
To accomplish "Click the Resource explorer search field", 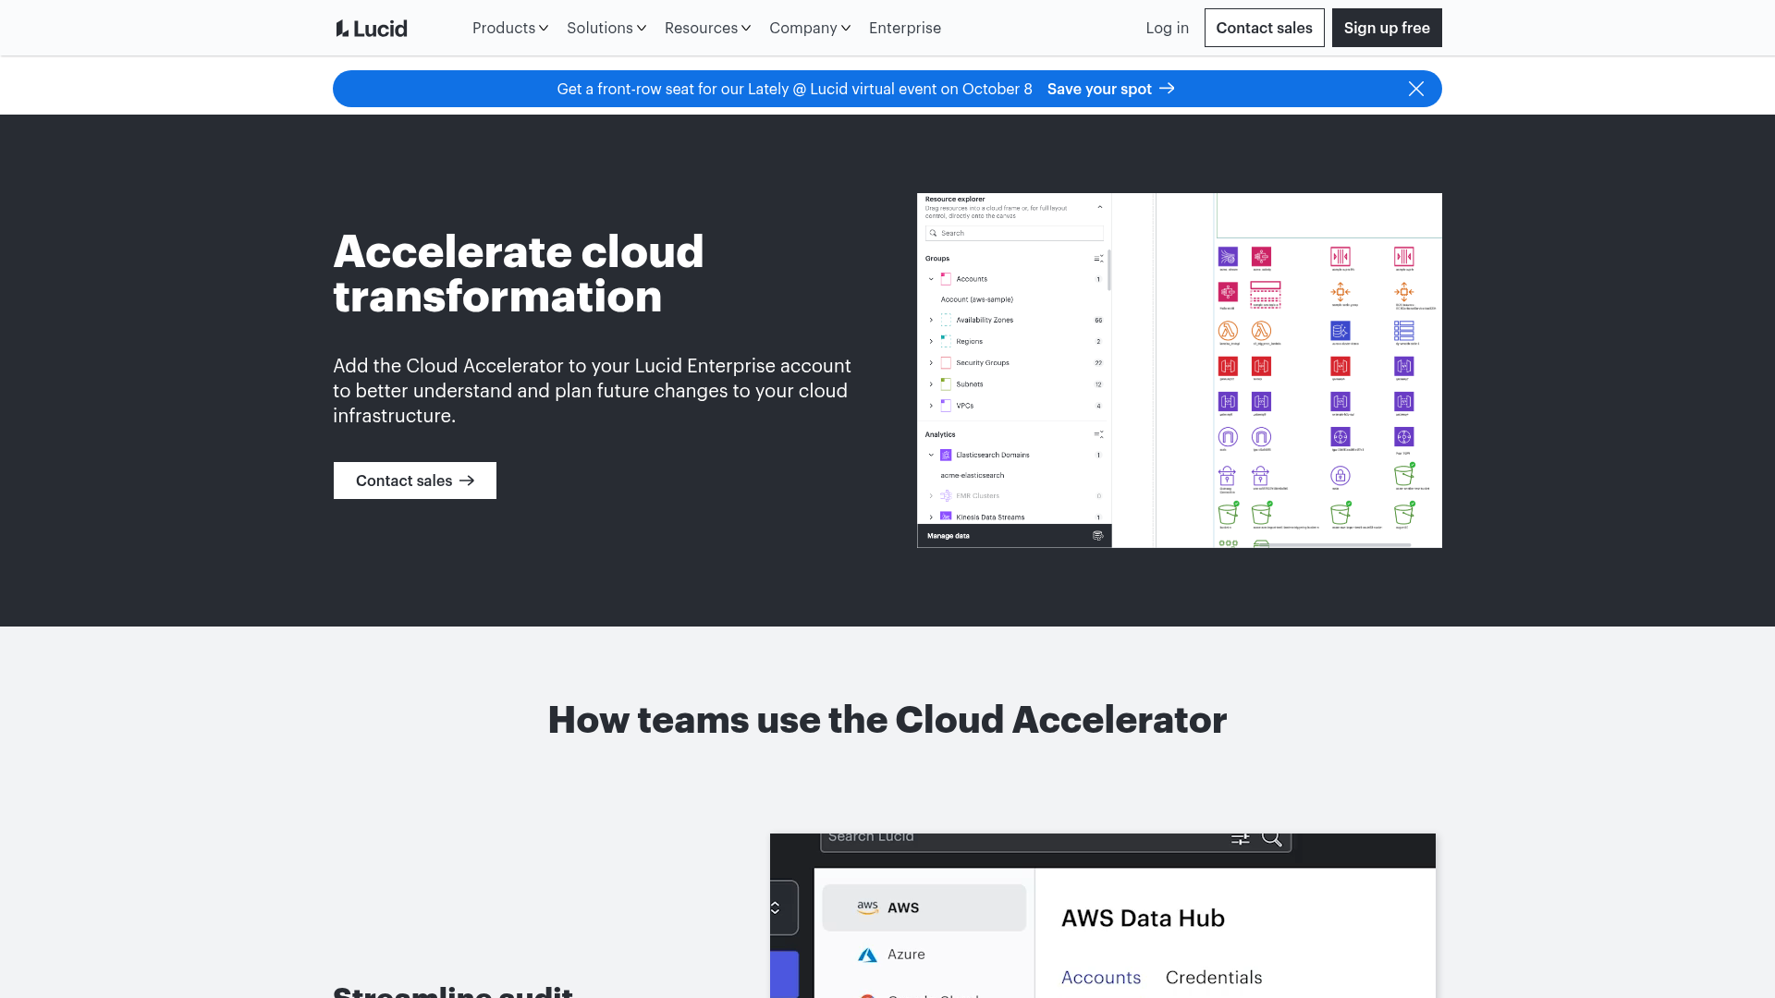I will 1014,234.
